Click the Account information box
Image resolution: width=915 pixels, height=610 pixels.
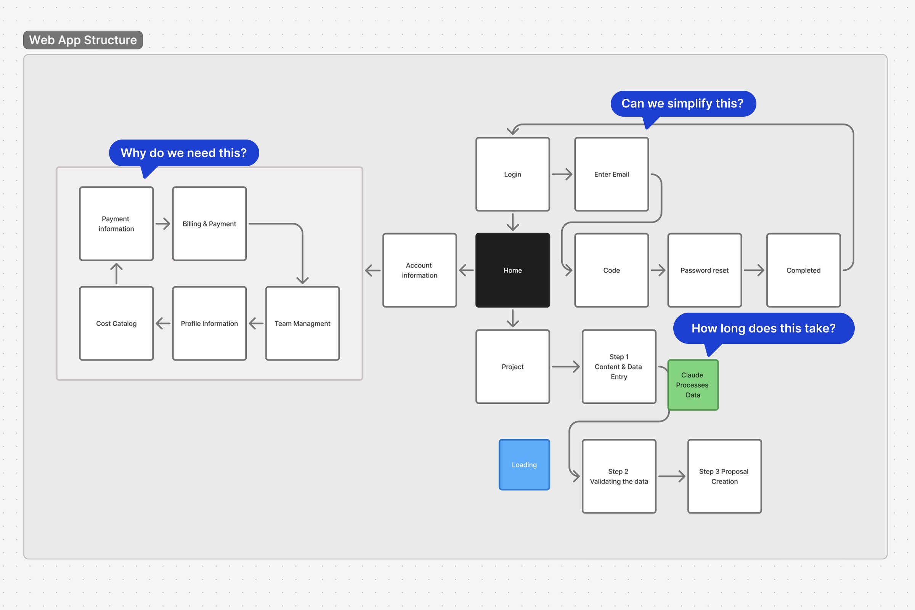point(419,270)
